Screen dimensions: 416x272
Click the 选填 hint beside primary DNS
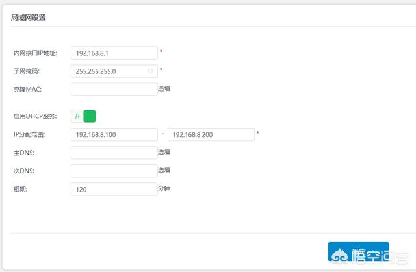click(x=164, y=152)
